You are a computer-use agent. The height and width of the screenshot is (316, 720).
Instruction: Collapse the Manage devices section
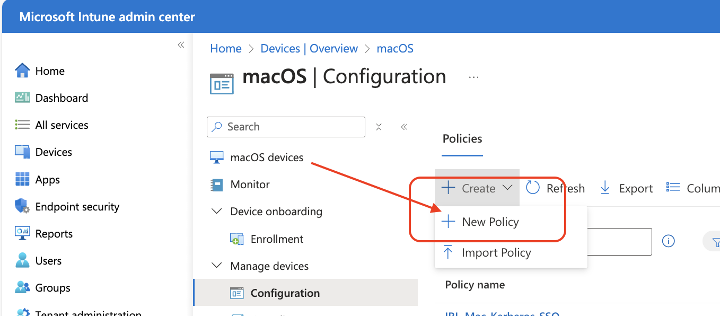pyautogui.click(x=216, y=266)
